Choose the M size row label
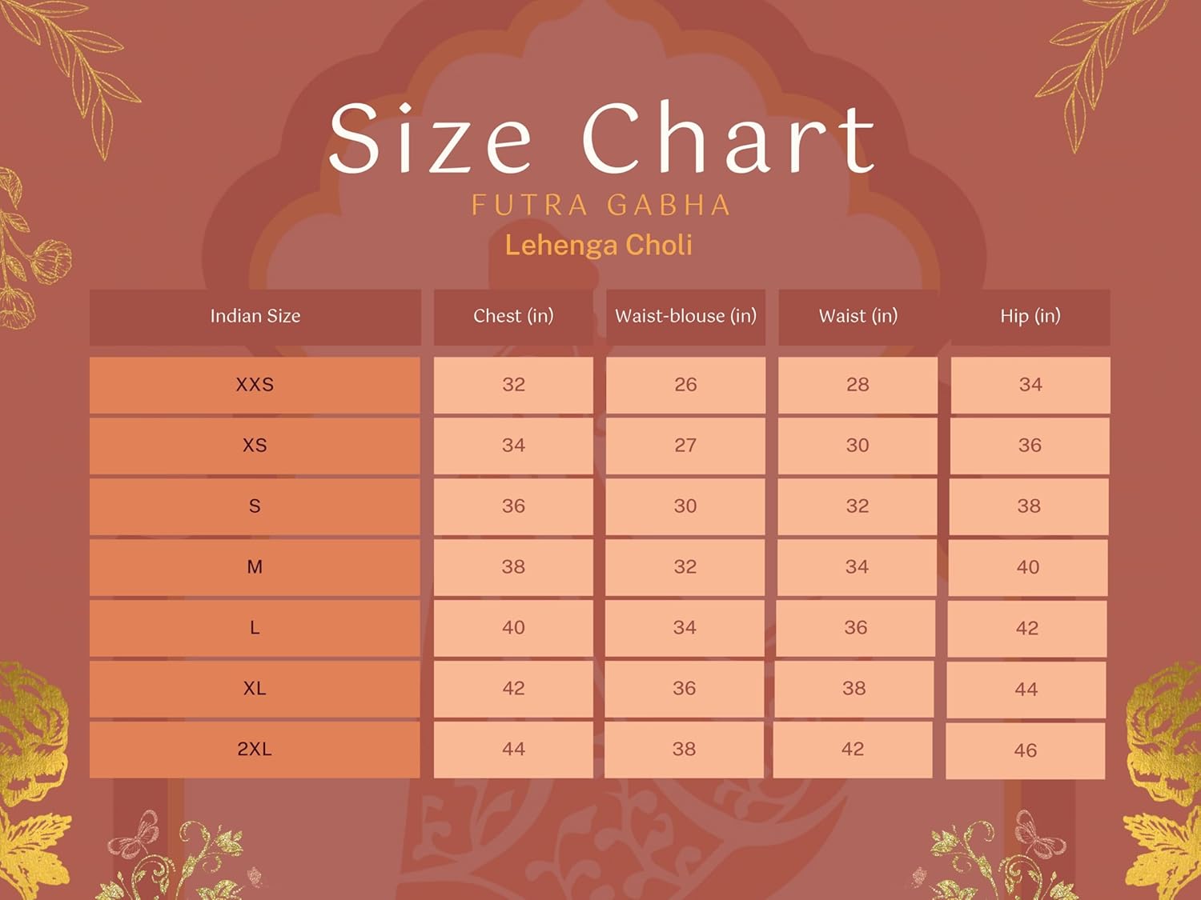1201x900 pixels. pyautogui.click(x=255, y=567)
